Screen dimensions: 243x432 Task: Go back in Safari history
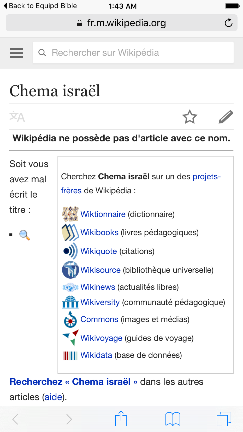coord(15,419)
